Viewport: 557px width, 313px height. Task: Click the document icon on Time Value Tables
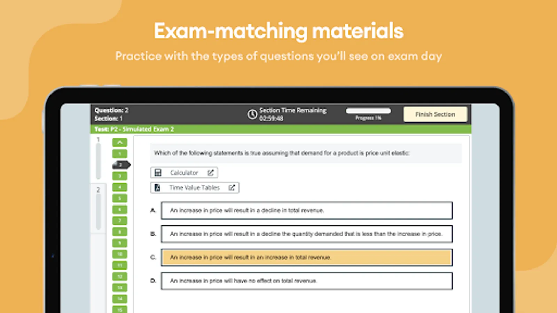coord(157,187)
